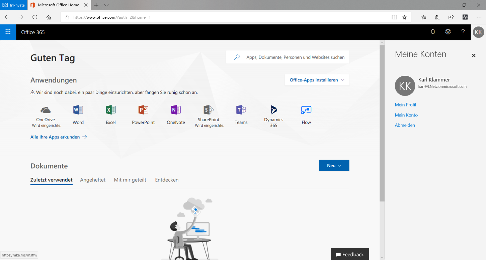
Task: Switch to the Angeheftet tab
Action: (93, 180)
